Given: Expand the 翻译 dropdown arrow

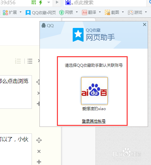Looking at the screenshot, I should pos(100,12).
